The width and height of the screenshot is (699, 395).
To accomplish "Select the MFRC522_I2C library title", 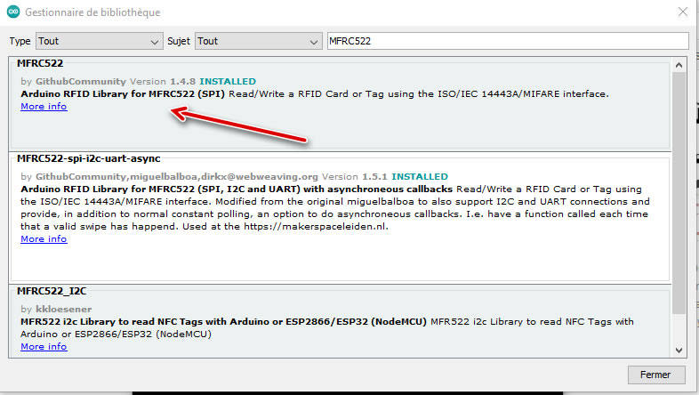I will [52, 291].
